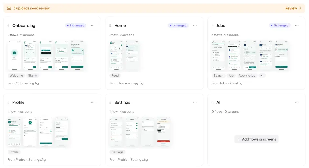Open the last Onboarding screen thumbnail
The image size is (309, 168).
[x=77, y=55]
